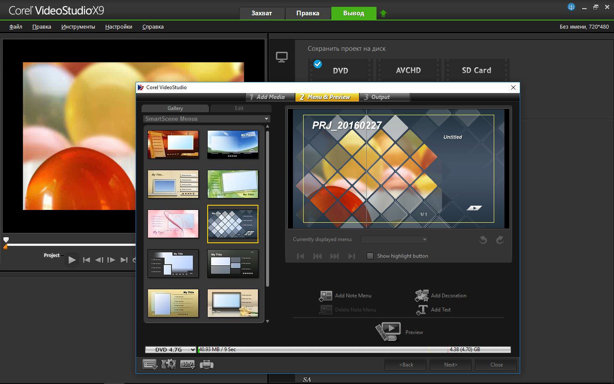Click the disc capacity usage bar
This screenshot has width=614, height=384.
354,349
